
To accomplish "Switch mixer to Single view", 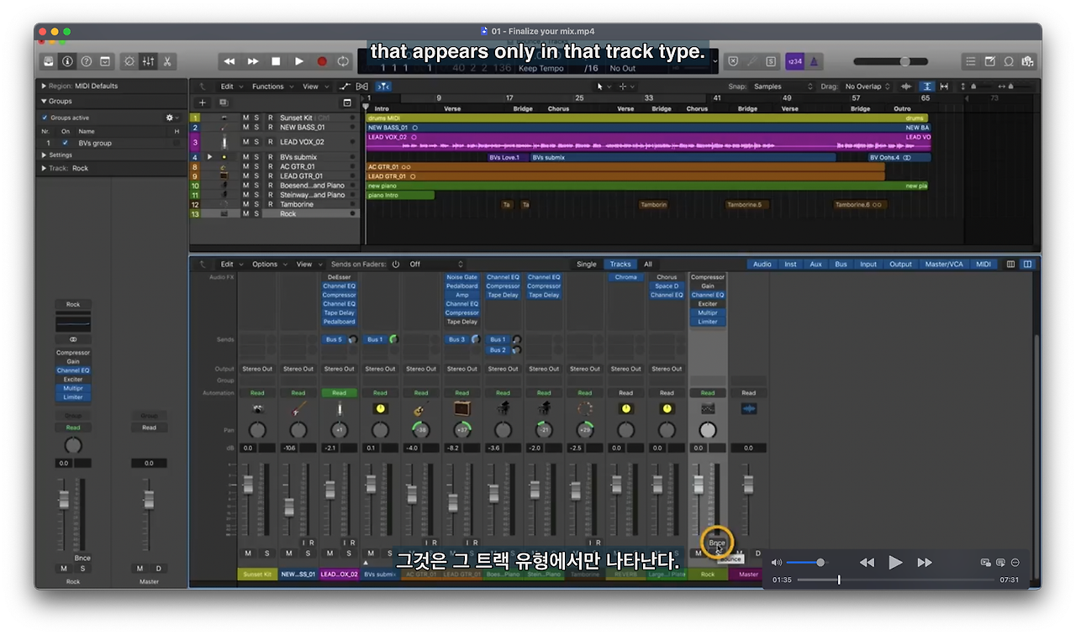I will tap(587, 265).
